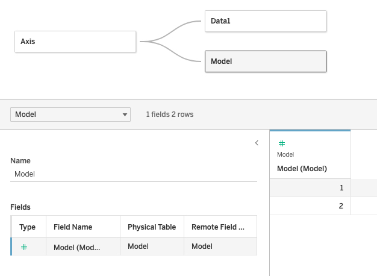Click the Physical Table column header

coord(152,227)
